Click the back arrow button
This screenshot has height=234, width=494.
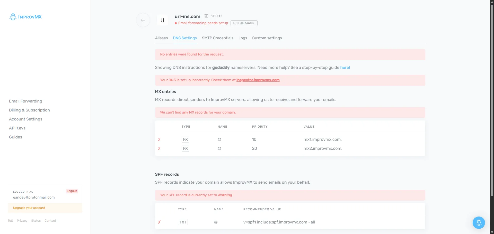143,20
